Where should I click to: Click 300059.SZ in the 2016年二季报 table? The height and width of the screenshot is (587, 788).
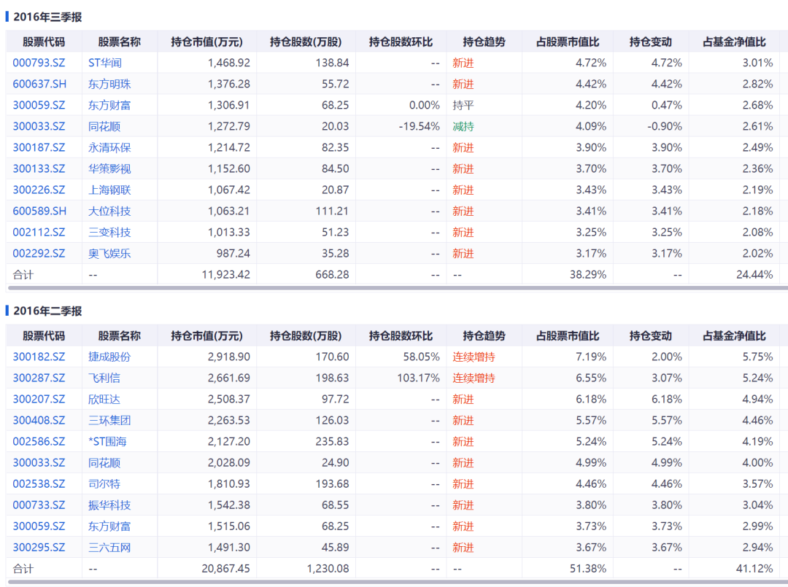tap(39, 526)
